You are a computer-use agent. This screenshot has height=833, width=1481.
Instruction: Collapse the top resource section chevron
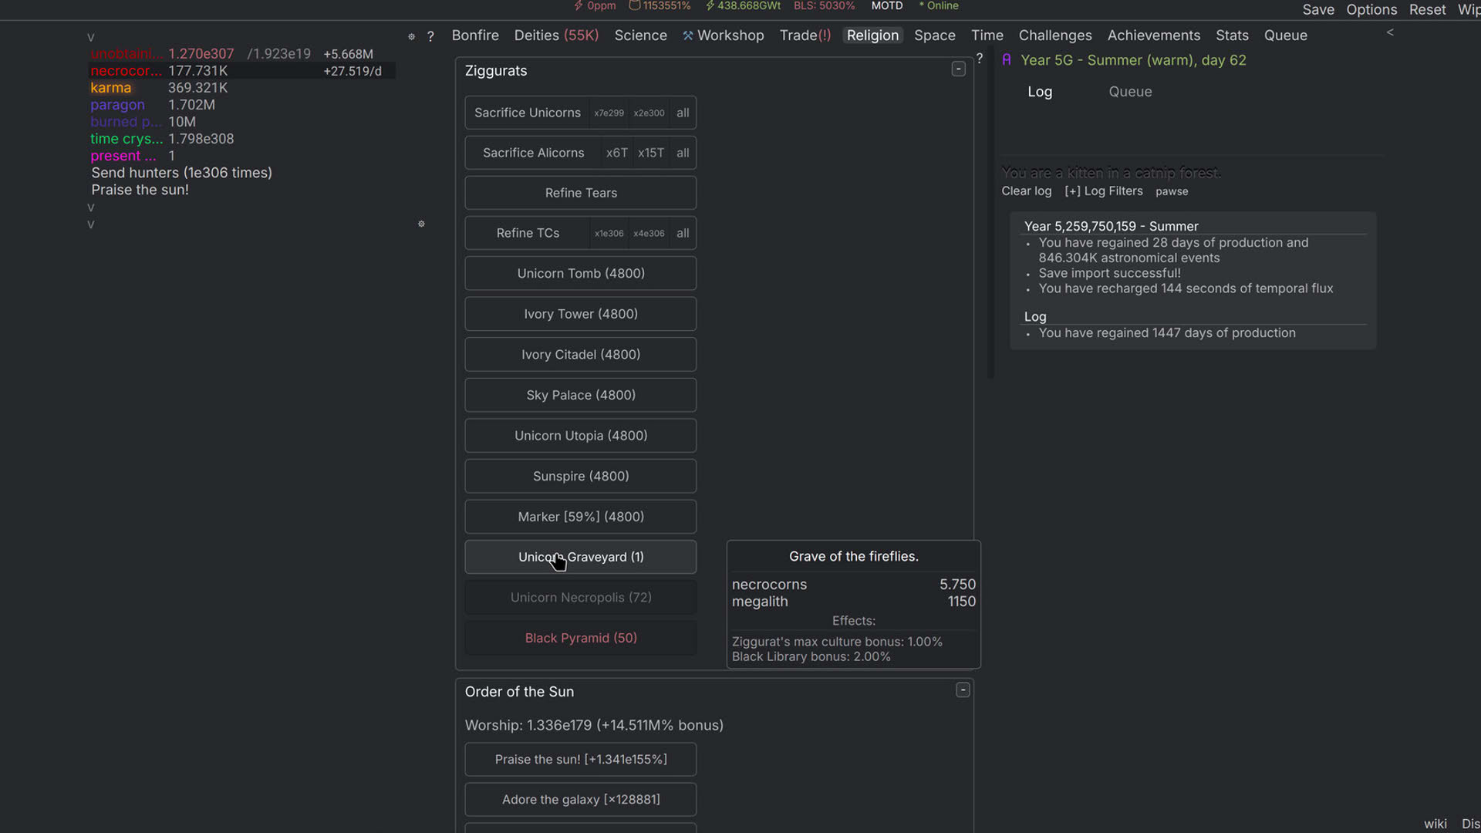click(x=91, y=38)
